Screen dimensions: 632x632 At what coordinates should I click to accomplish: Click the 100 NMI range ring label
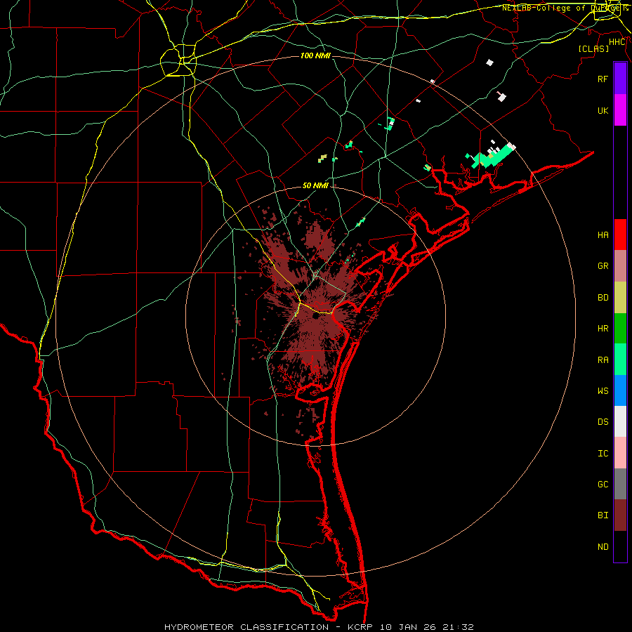315,55
